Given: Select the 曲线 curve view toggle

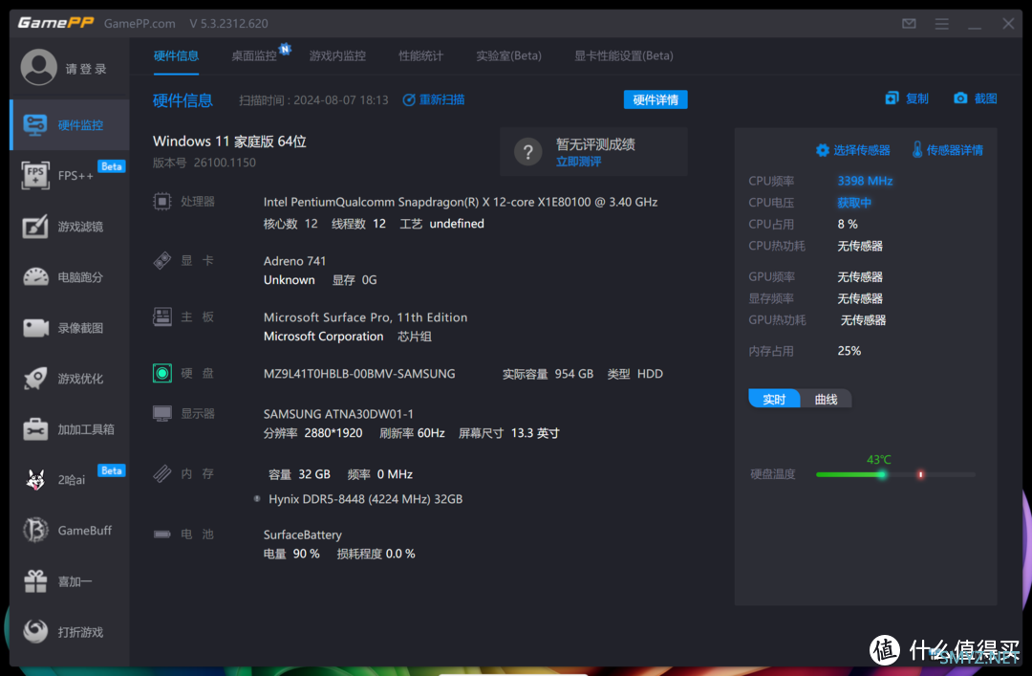Looking at the screenshot, I should (826, 400).
